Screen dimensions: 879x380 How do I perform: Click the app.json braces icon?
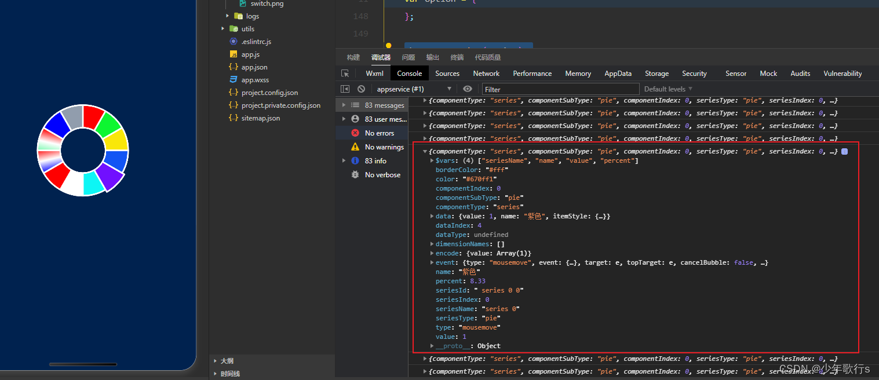click(x=234, y=67)
